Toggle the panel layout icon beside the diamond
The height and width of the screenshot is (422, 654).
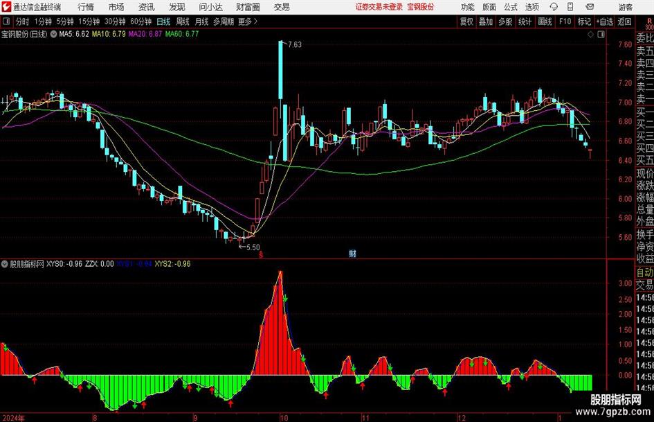pos(601,35)
